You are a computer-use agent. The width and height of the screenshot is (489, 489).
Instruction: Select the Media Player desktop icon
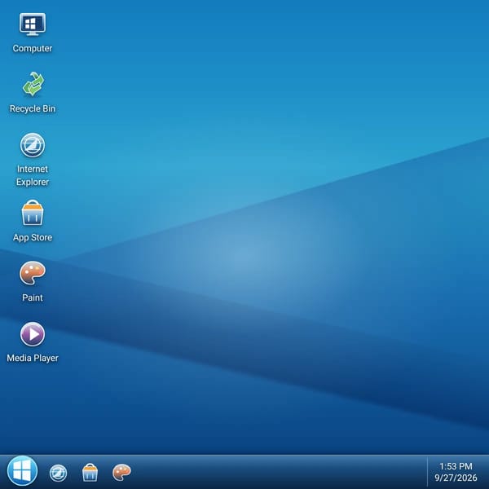[33, 334]
